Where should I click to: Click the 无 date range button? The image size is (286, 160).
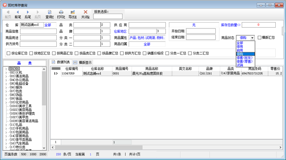[x=194, y=25]
